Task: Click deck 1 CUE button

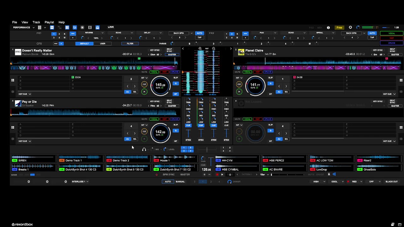Action: 144,84
